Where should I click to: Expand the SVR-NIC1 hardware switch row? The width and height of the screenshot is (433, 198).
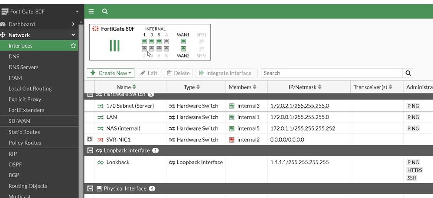coord(90,140)
